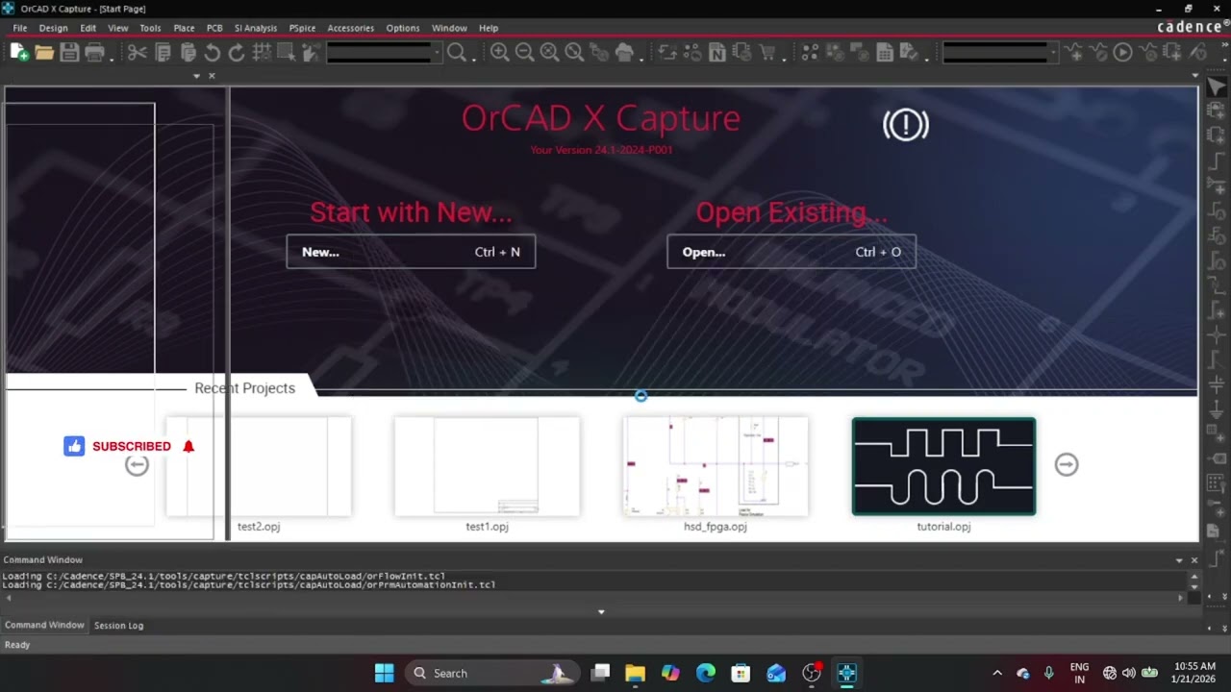The height and width of the screenshot is (692, 1231).
Task: Click the New... Ctrl + N button
Action: 411,252
